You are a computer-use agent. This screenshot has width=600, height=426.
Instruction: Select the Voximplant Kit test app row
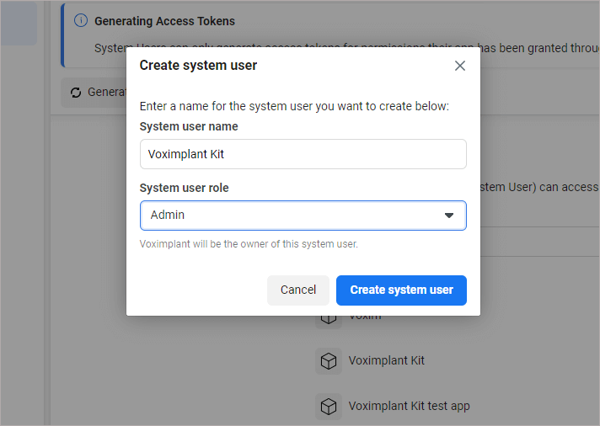click(x=393, y=406)
